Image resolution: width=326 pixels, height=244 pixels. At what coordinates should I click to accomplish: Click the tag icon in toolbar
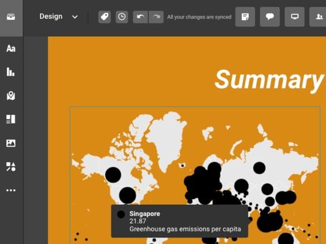tap(105, 17)
